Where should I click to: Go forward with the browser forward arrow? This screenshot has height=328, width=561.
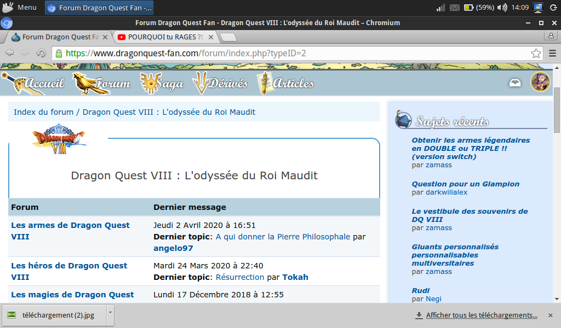[25, 53]
